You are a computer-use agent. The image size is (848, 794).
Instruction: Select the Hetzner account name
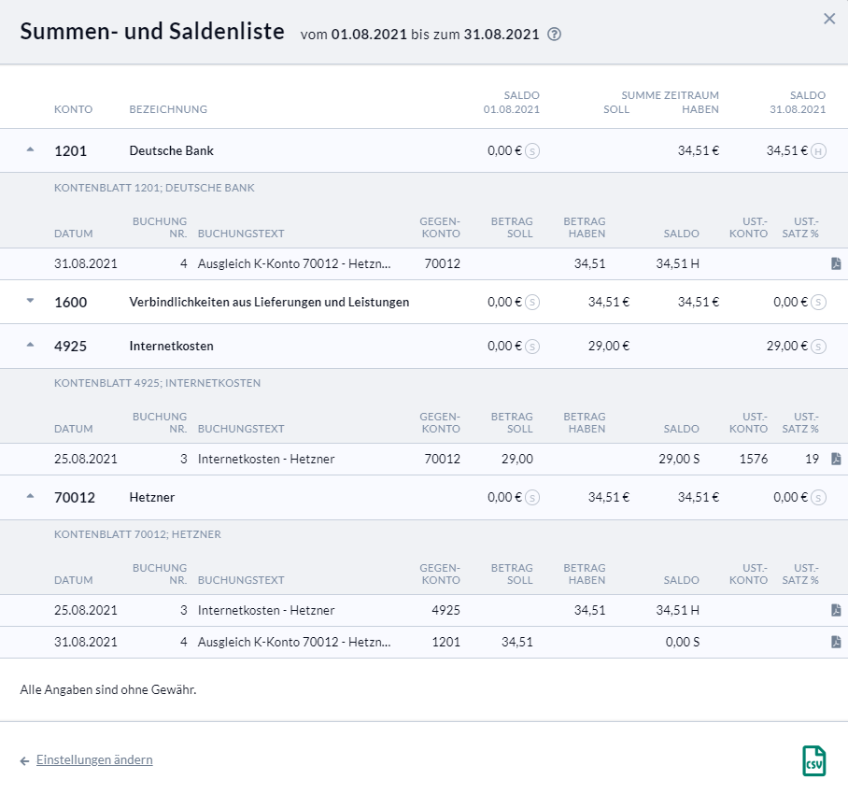[151, 498]
